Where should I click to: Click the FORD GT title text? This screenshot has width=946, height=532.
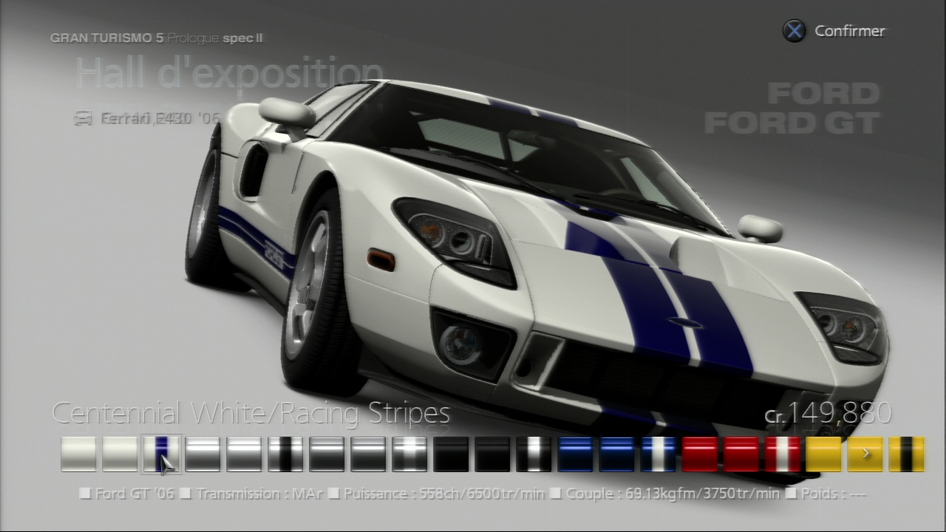coord(792,123)
